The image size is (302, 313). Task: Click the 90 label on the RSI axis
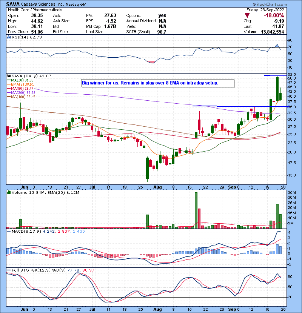290,40
